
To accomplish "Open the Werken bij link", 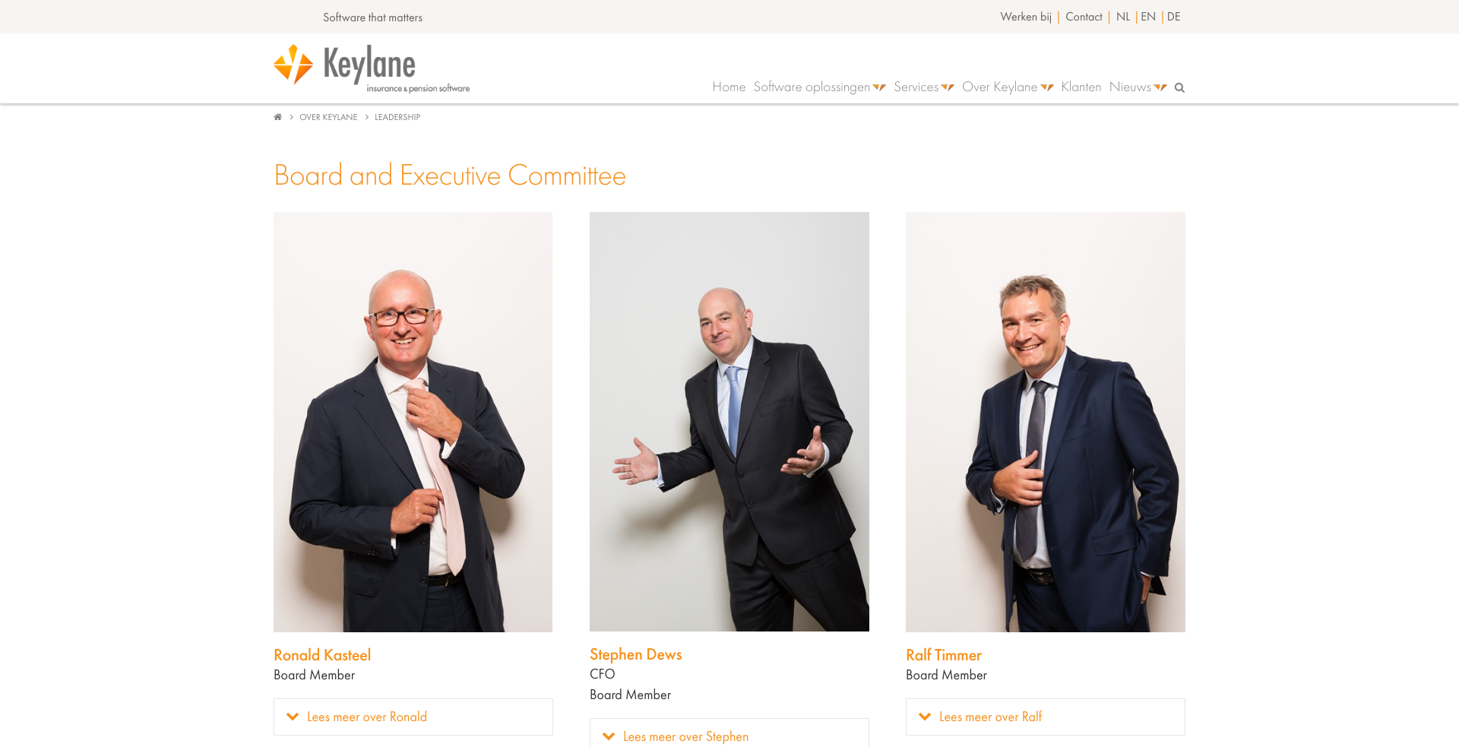I will click(1026, 17).
